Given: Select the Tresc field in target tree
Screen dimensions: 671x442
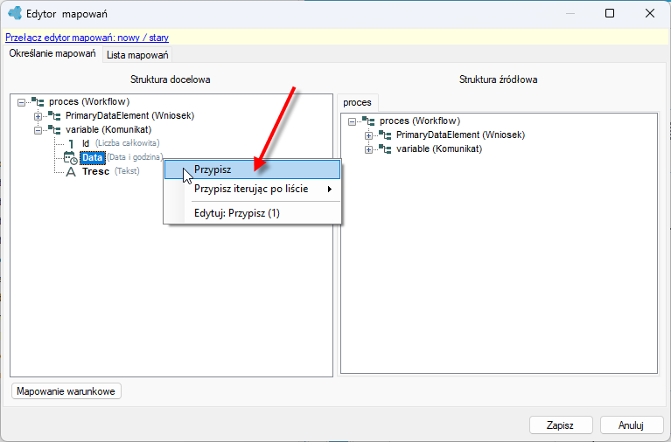Looking at the screenshot, I should coord(96,171).
